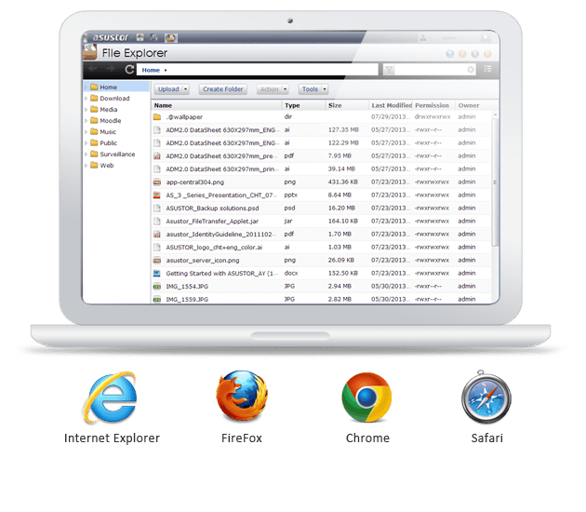Click the Chrome logo
Image resolution: width=586 pixels, height=512 pixels.
pos(366,397)
